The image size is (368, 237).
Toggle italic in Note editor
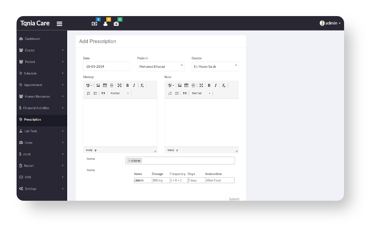[x=215, y=85]
